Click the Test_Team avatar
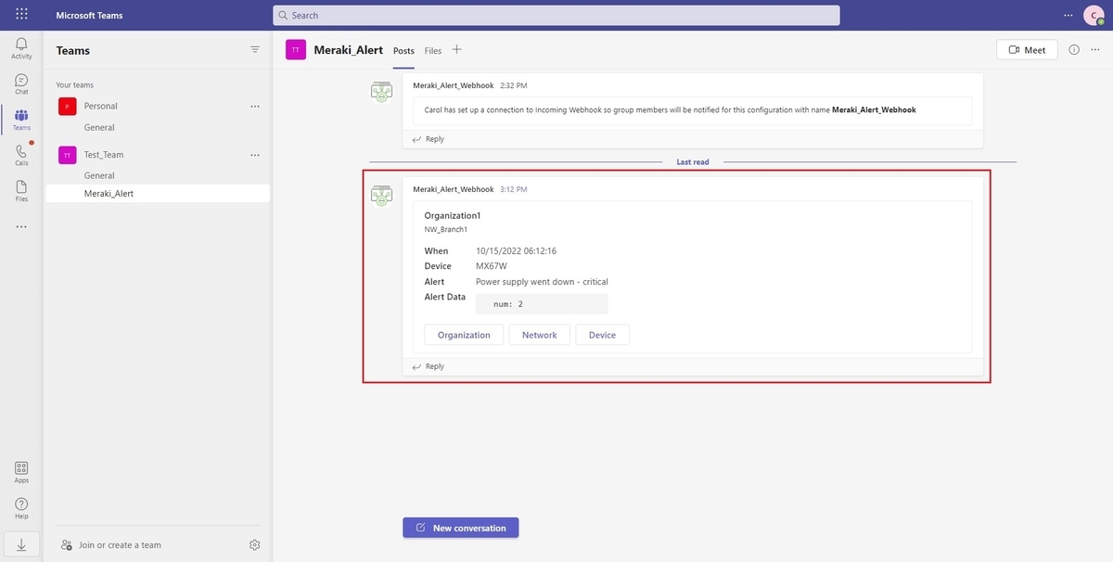This screenshot has width=1113, height=562. 67,155
